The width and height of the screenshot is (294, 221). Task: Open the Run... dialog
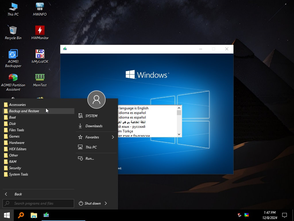click(96, 159)
